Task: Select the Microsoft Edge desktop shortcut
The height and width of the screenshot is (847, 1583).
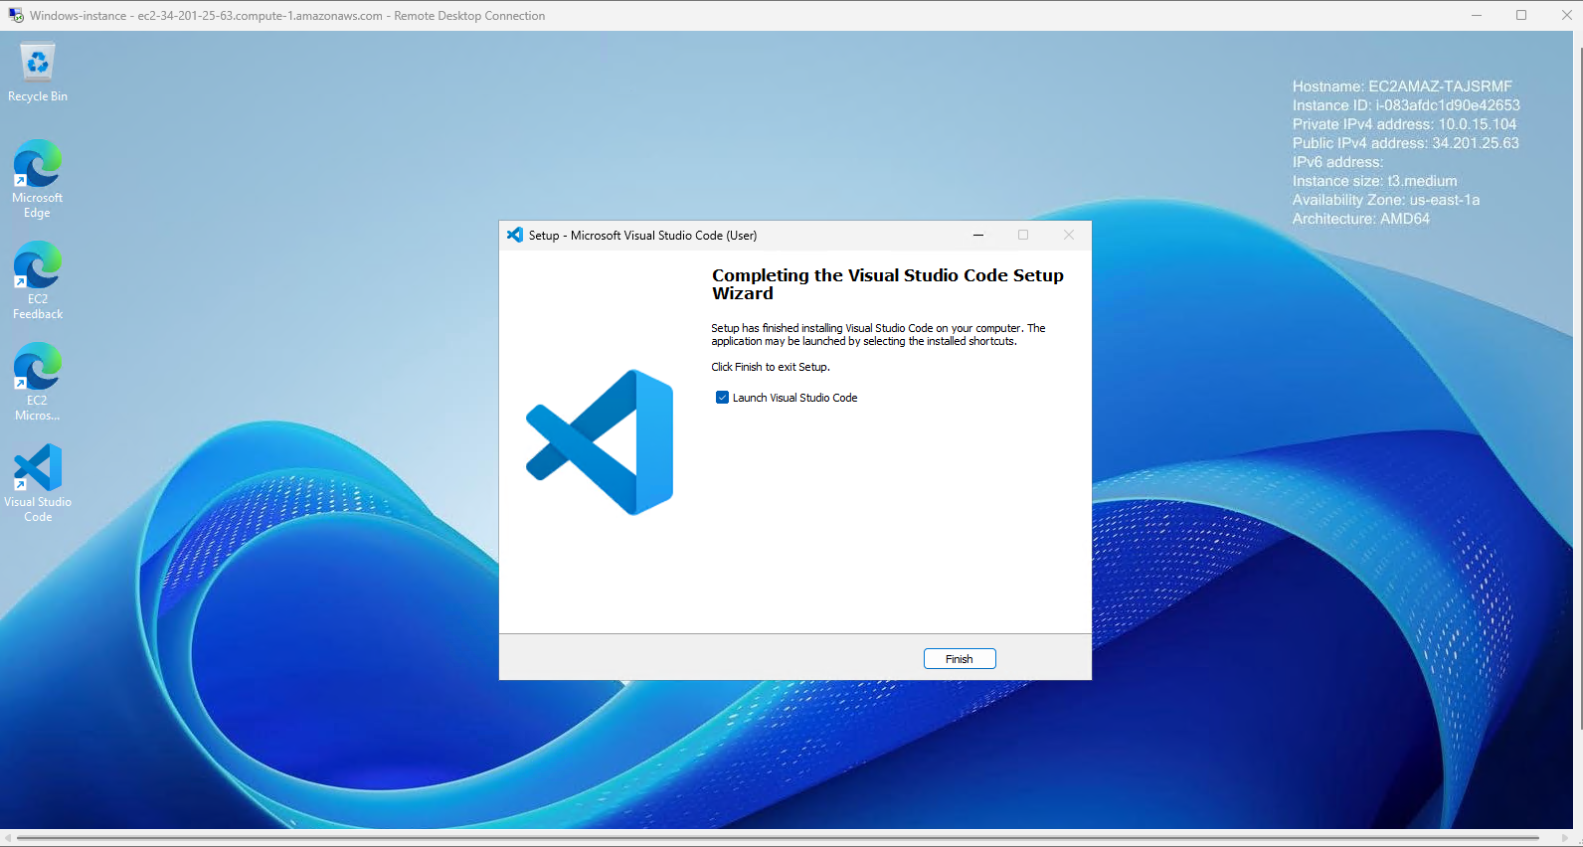Action: (38, 179)
